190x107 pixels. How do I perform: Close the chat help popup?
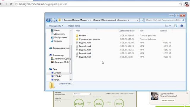187,93
